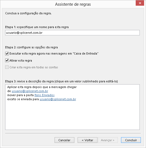Click the 'Etapa 1: especifique um nome' label

tap(37, 27)
